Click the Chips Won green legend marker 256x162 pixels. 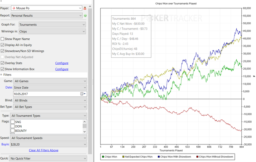(102, 157)
